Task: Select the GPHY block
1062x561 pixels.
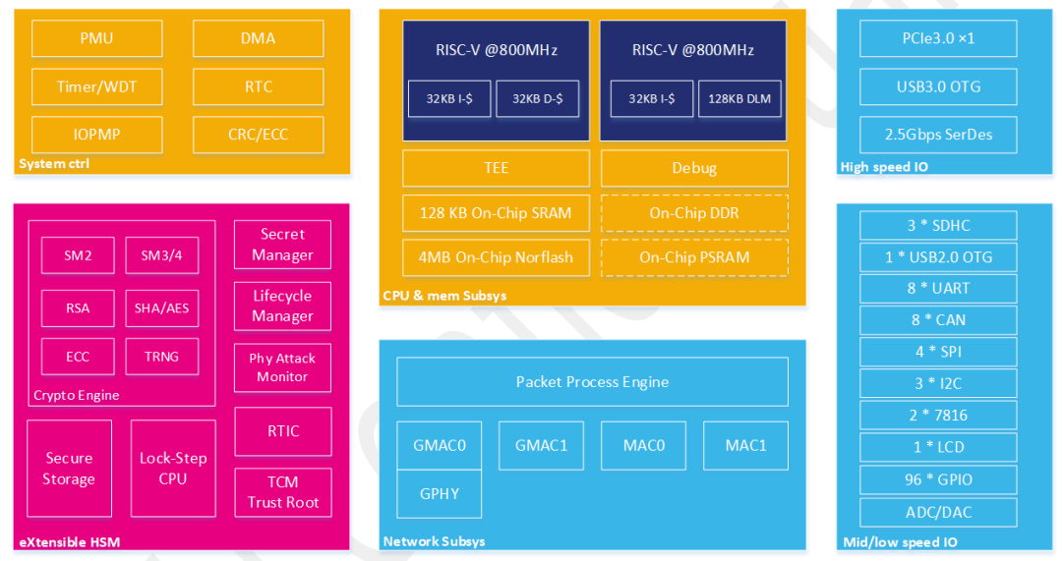Action: 440,494
